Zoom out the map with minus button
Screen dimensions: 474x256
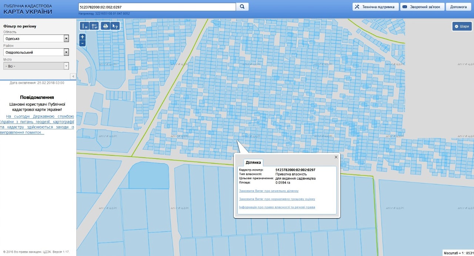click(x=83, y=43)
